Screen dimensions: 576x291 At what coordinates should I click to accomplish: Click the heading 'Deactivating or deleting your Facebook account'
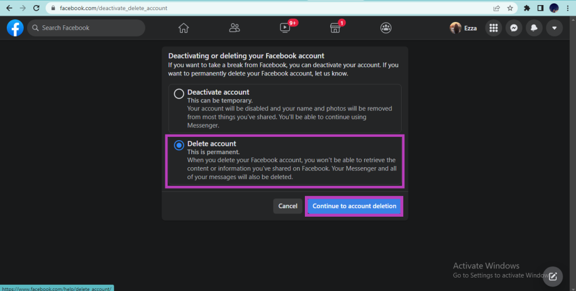pyautogui.click(x=246, y=56)
